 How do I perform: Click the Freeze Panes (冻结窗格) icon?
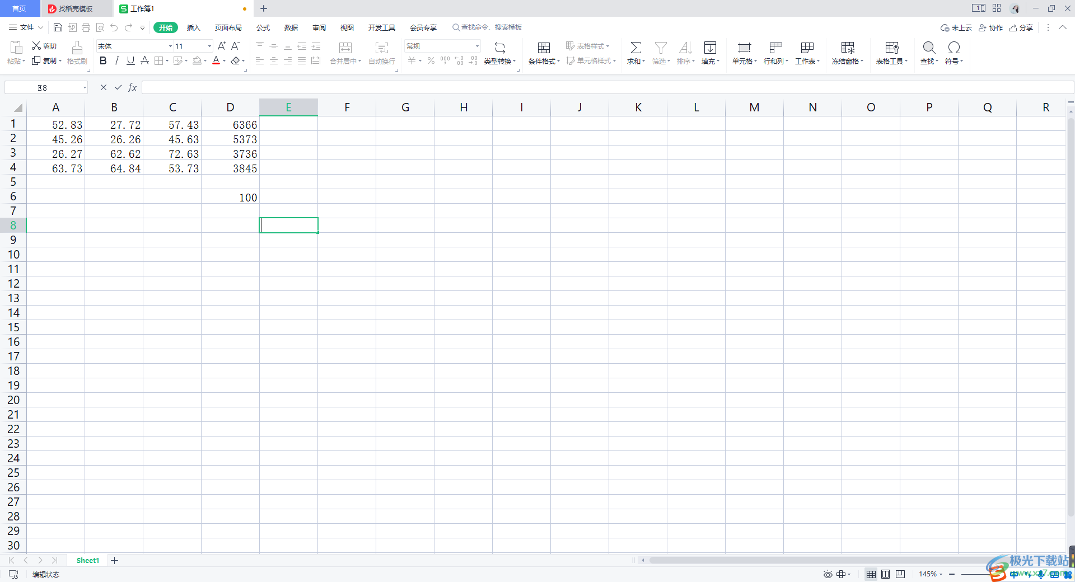tap(848, 48)
